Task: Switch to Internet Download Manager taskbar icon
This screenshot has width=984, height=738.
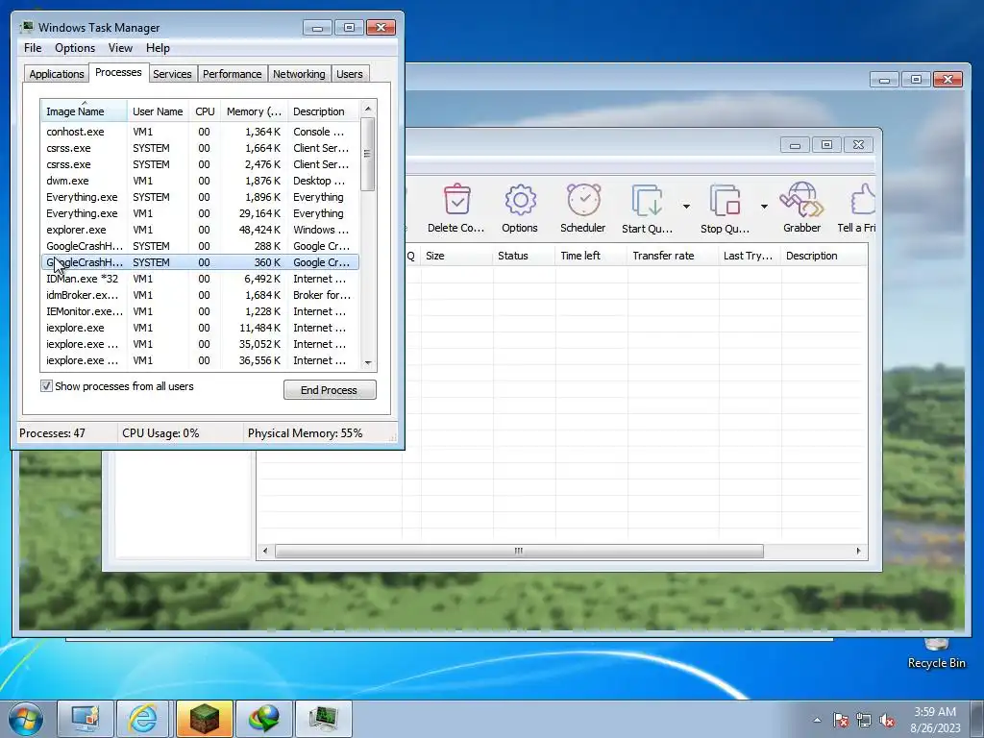Action: coord(264,719)
